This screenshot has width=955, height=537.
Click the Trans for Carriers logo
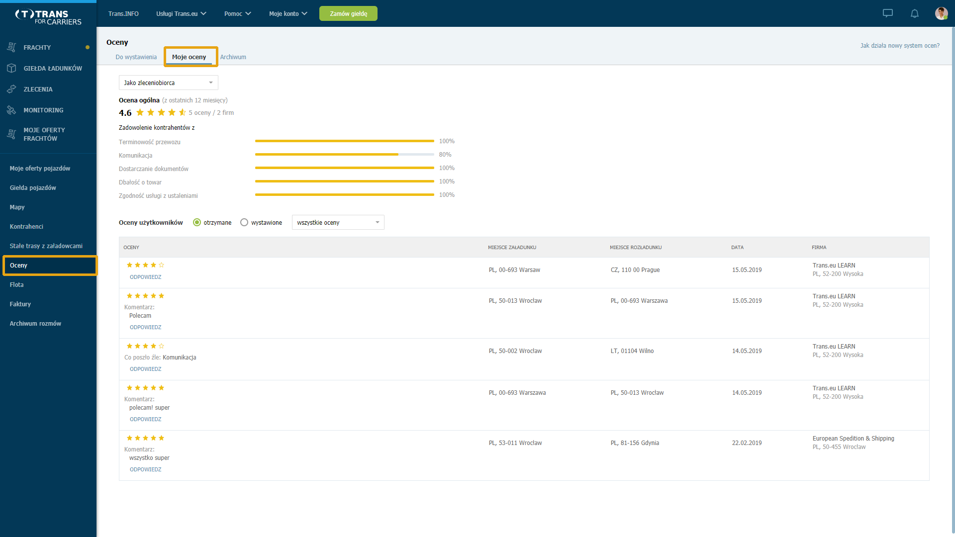(x=48, y=17)
